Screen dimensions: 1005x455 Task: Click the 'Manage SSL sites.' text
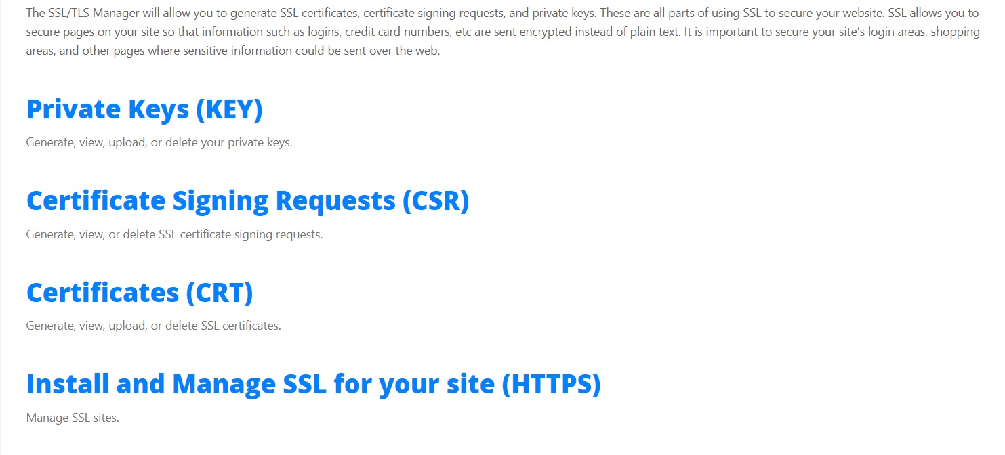point(73,418)
